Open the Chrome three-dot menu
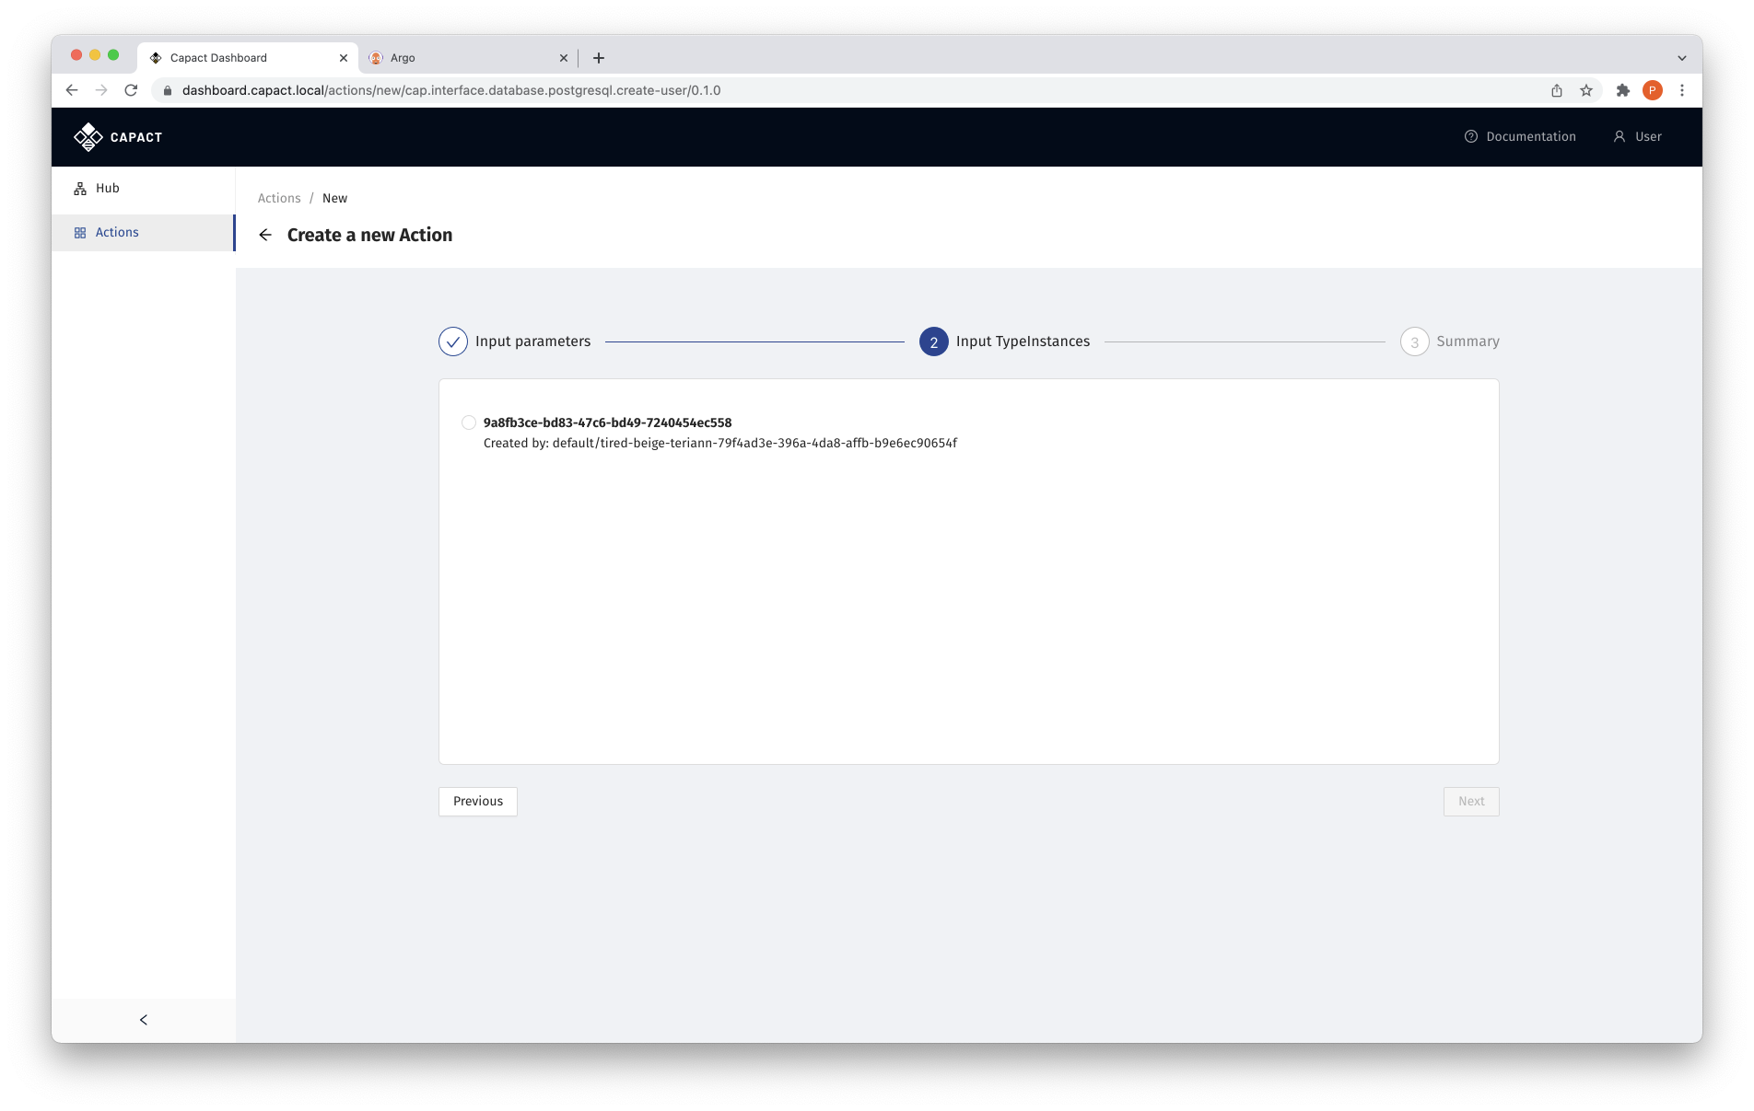Screen dimensions: 1754x1111 click(1682, 90)
